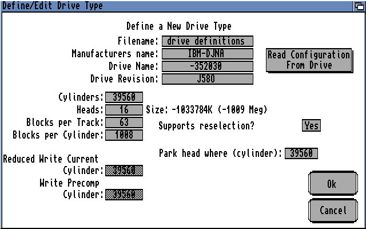The height and width of the screenshot is (229, 366).
Task: Click Blocks per Cylinder field 1008
Action: click(x=124, y=135)
